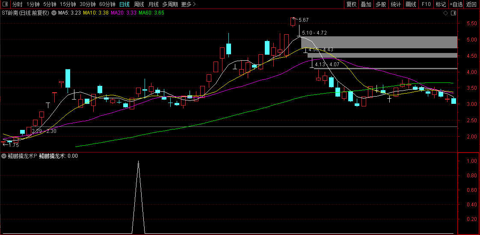480x235 pixels.
Task: Select the 15分钟 period tab
Action: 68,4
